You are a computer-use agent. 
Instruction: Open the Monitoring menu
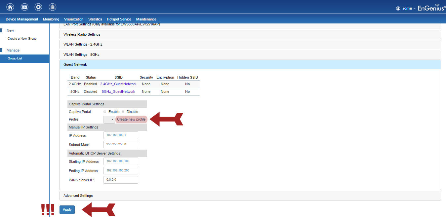(x=51, y=19)
